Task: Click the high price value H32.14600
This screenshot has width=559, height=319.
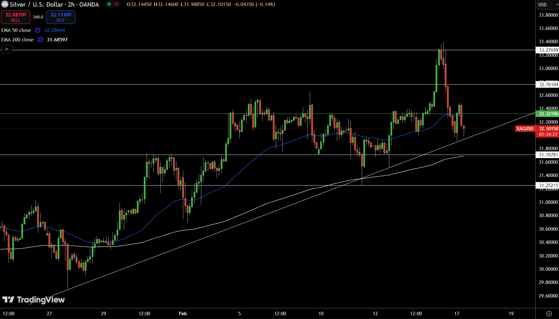Action: (x=166, y=4)
